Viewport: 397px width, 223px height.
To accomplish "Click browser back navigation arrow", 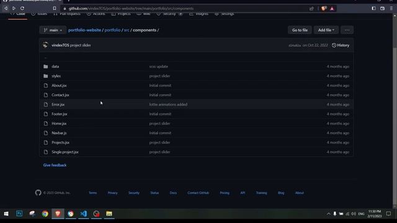I will pos(6,8).
